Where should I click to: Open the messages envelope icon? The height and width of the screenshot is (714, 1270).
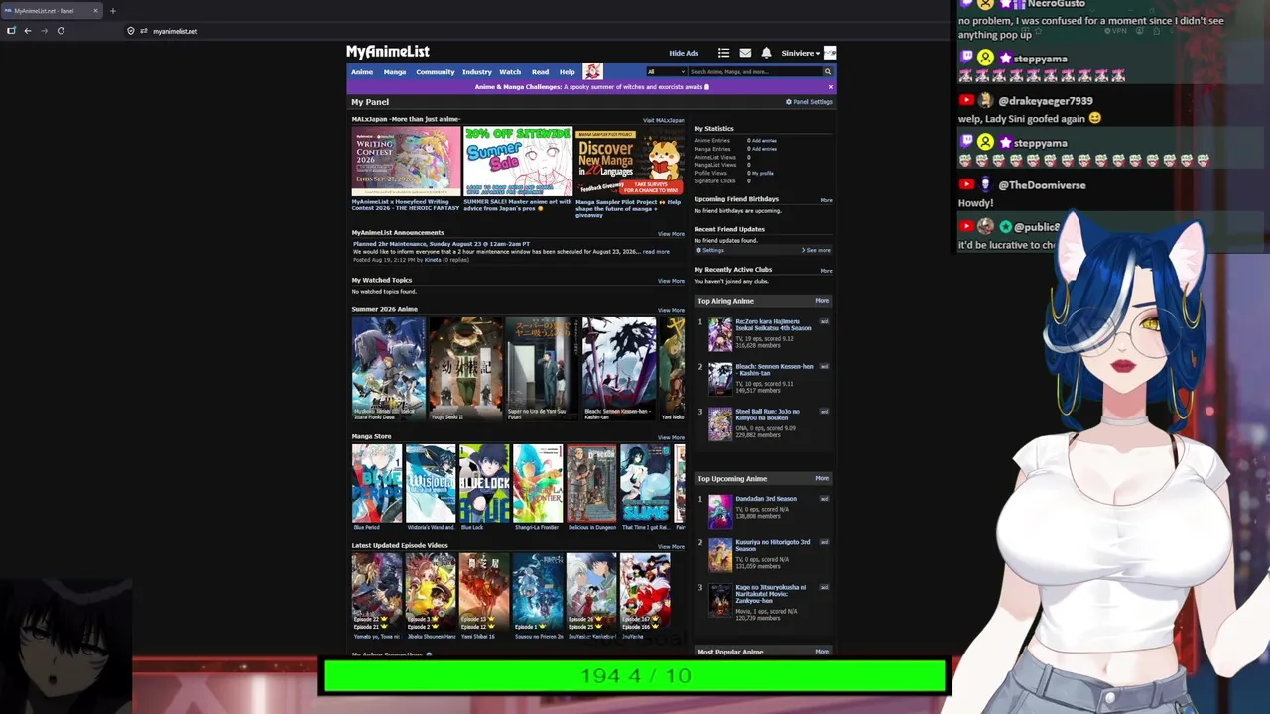pyautogui.click(x=745, y=53)
